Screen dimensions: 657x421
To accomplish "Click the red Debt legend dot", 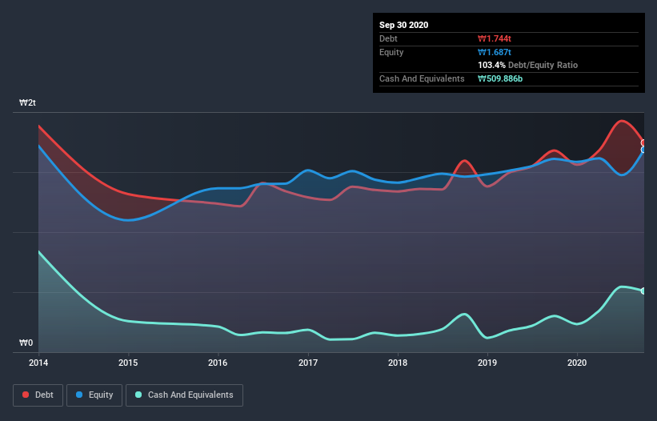I will [26, 395].
